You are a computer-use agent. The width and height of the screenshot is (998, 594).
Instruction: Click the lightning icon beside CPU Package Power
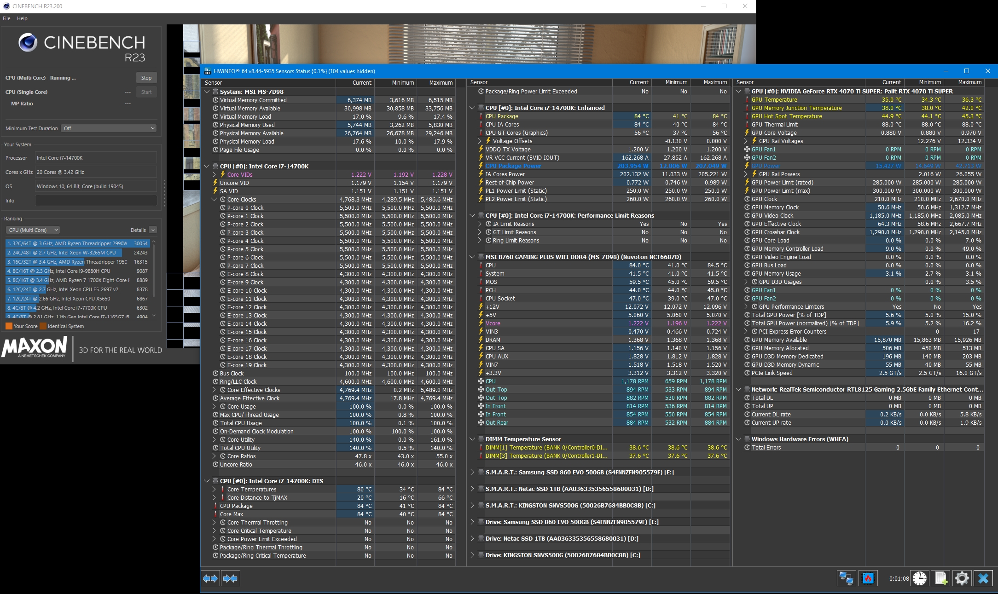click(481, 166)
